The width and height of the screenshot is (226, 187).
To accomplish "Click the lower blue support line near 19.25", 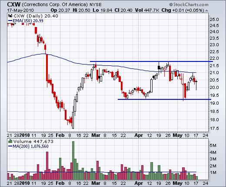I will point(164,99).
